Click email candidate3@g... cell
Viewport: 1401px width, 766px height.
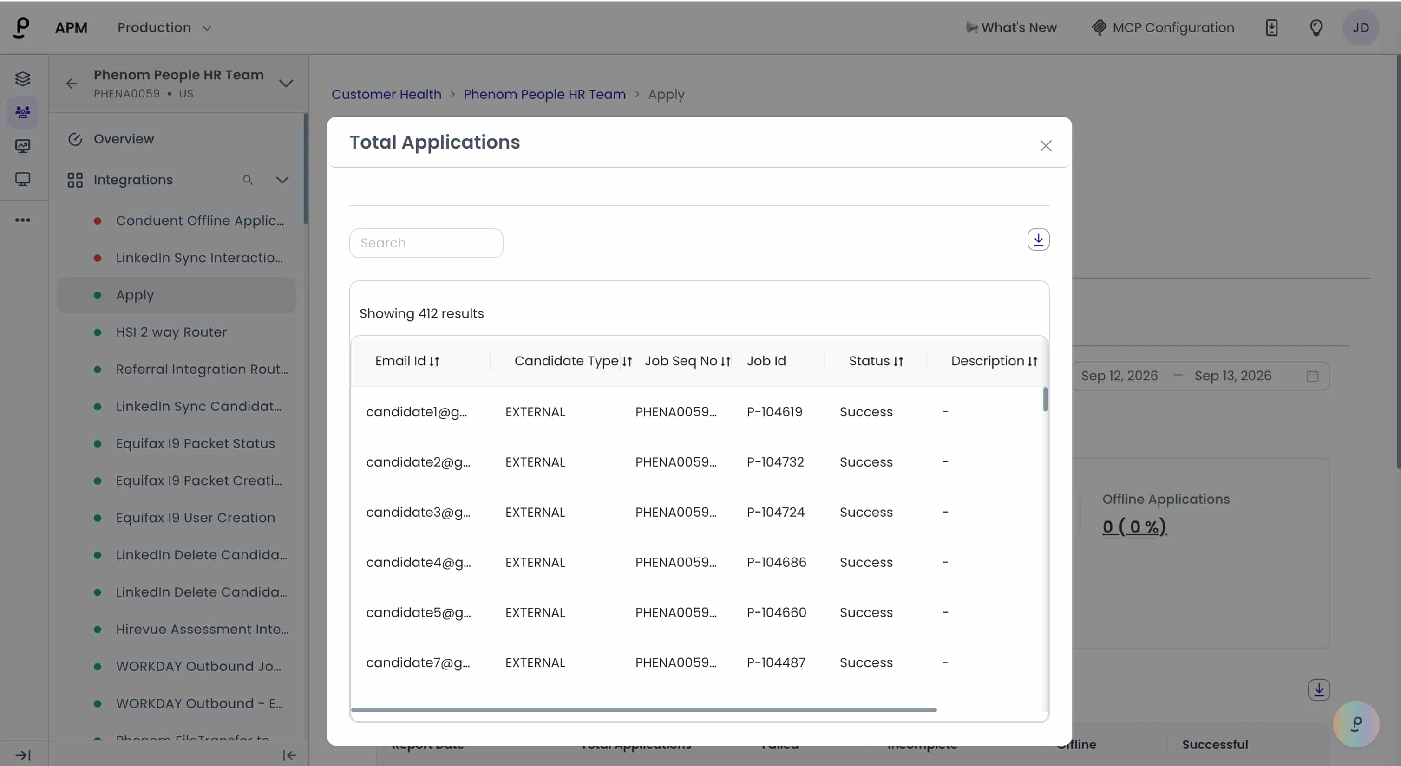pos(418,512)
